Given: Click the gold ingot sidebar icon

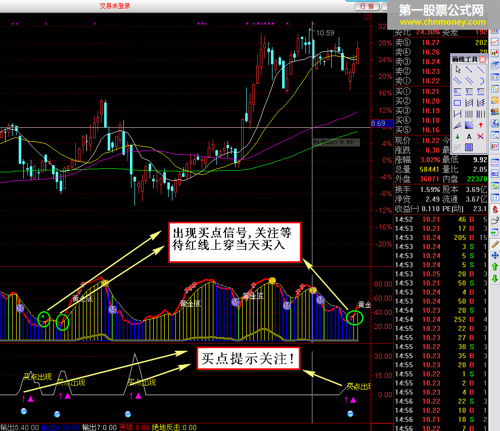Looking at the screenshot, I should click(x=495, y=100).
